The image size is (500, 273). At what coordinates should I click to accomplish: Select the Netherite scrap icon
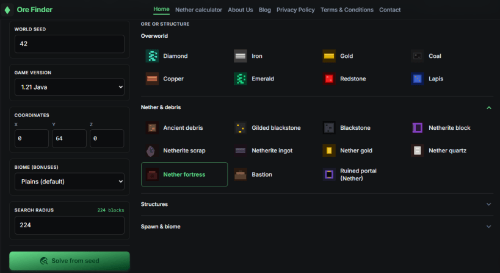coord(152,151)
